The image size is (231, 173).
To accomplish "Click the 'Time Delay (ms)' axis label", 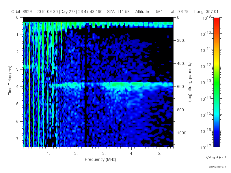I will coord(10,80).
